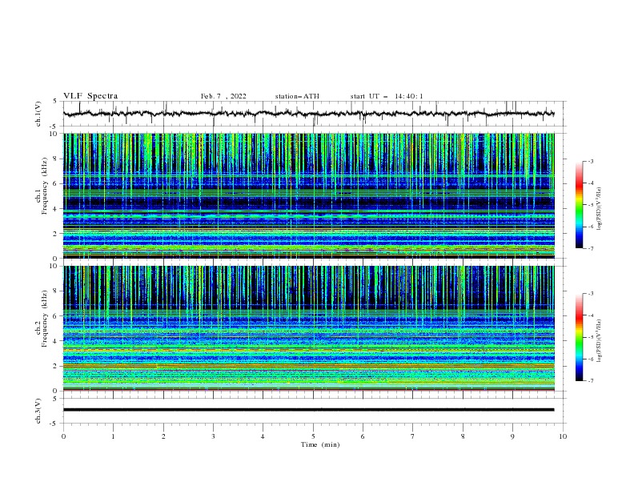Click the "-7" tick on the upper colorbar

click(591, 248)
